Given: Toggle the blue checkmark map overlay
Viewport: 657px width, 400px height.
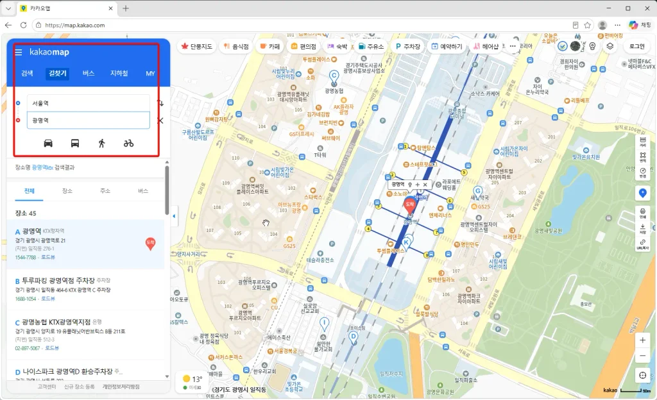Looking at the screenshot, I should (x=563, y=46).
